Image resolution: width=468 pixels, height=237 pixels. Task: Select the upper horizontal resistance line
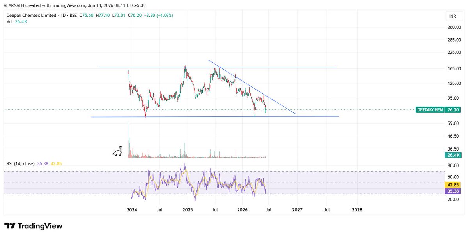tap(217, 67)
